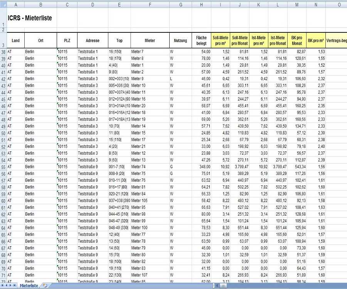347x289 pixels.
Task: Click the Top cell 002+003 |10|
Action: pyautogui.click(x=119, y=79)
